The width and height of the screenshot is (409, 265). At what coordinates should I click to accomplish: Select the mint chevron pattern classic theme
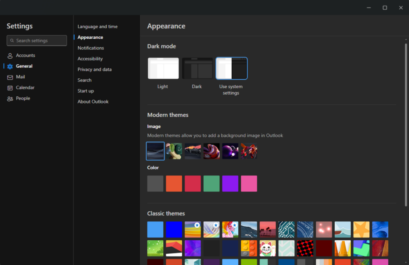[286, 248]
